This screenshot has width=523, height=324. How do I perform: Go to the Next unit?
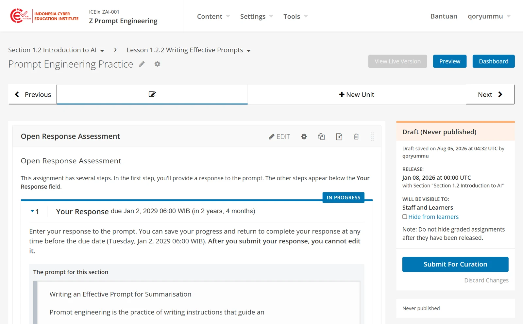[490, 94]
